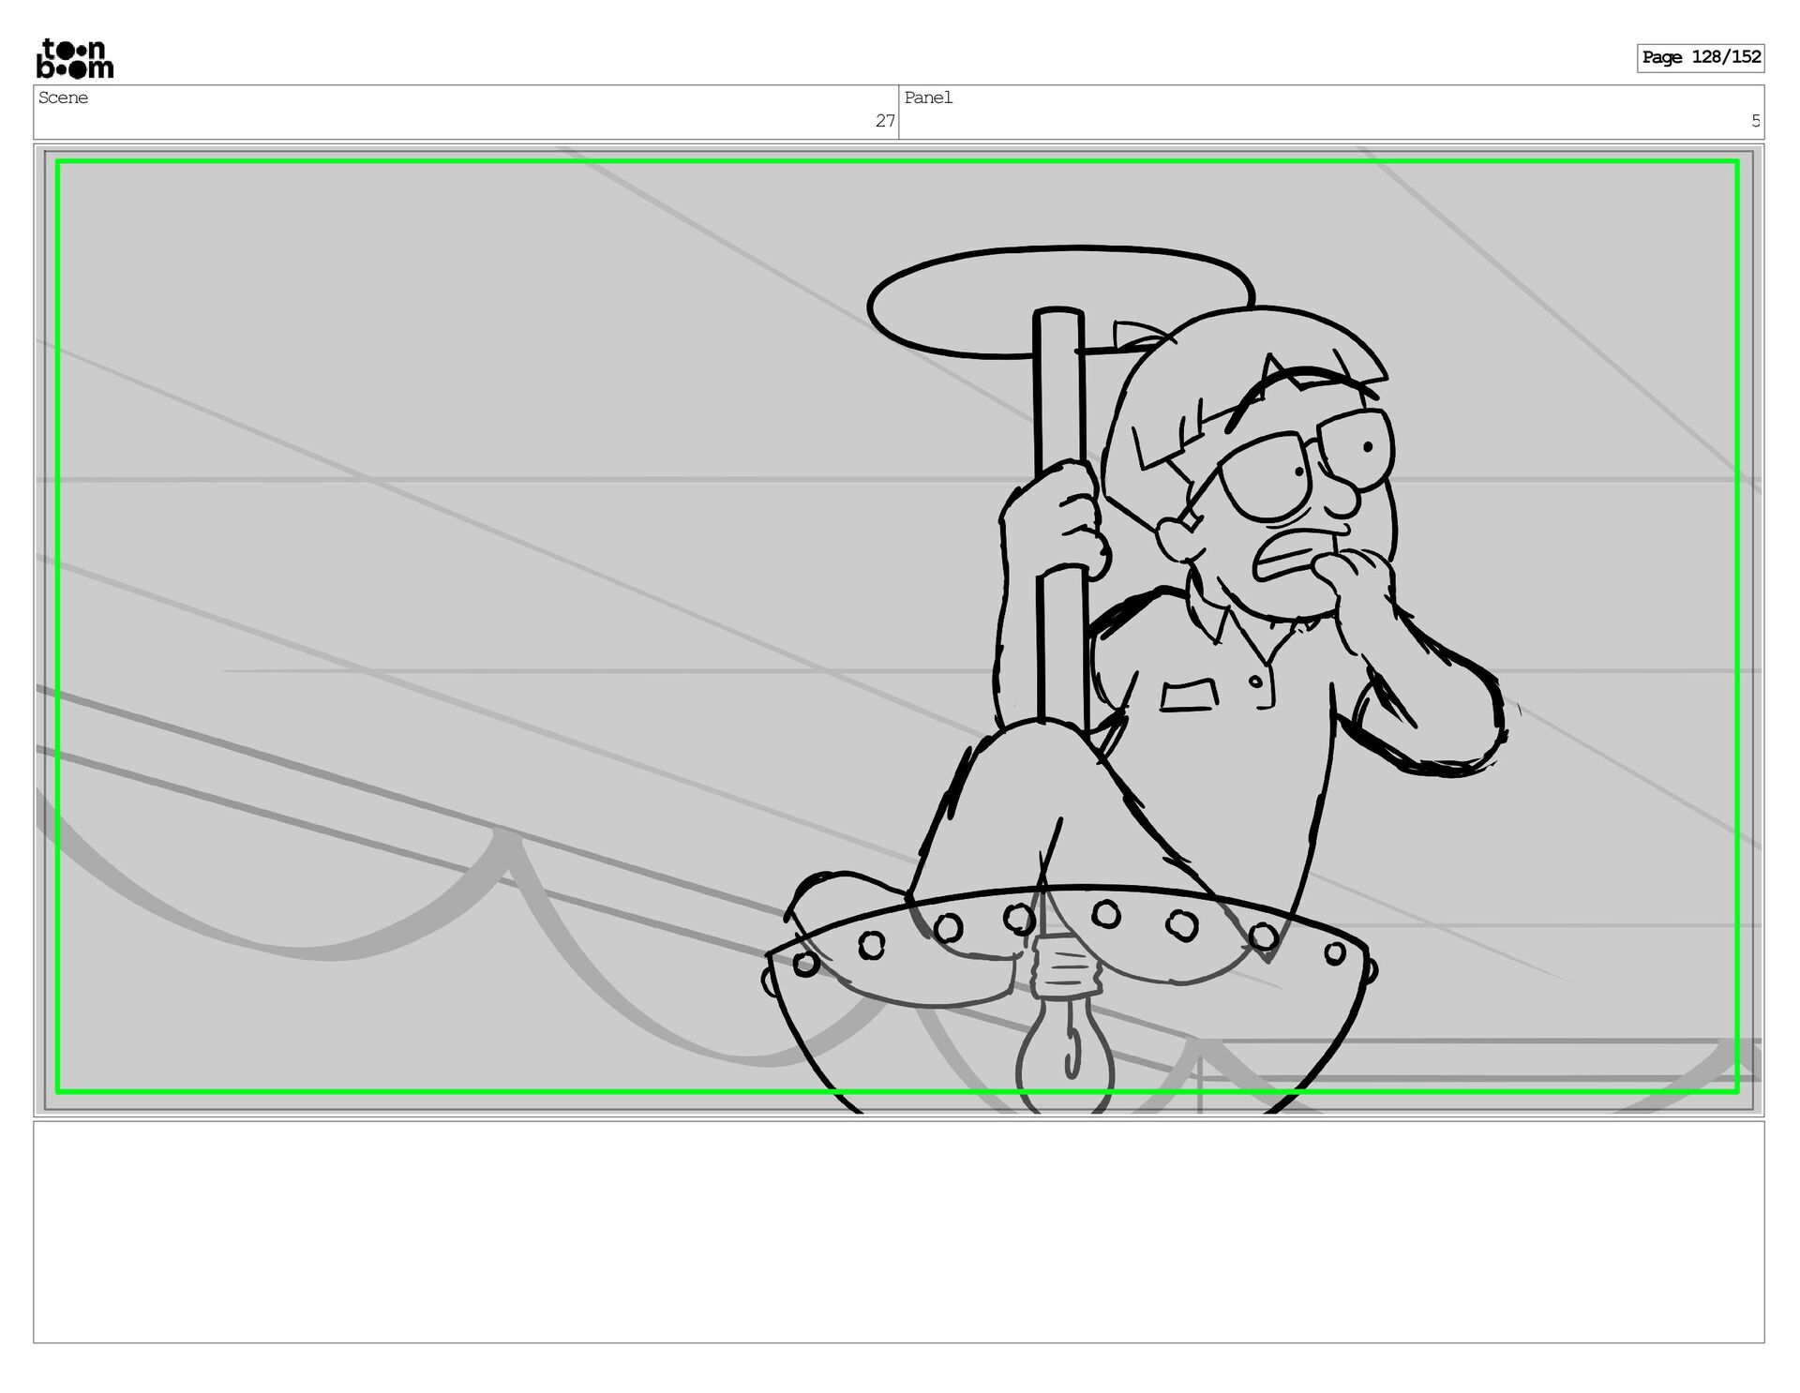Select the Panel header label
The image size is (1800, 1393).
point(928,97)
